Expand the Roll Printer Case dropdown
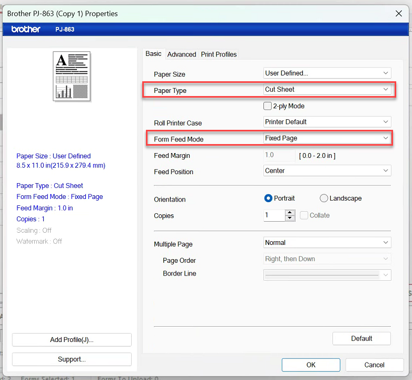This screenshot has width=412, height=380. [327, 122]
